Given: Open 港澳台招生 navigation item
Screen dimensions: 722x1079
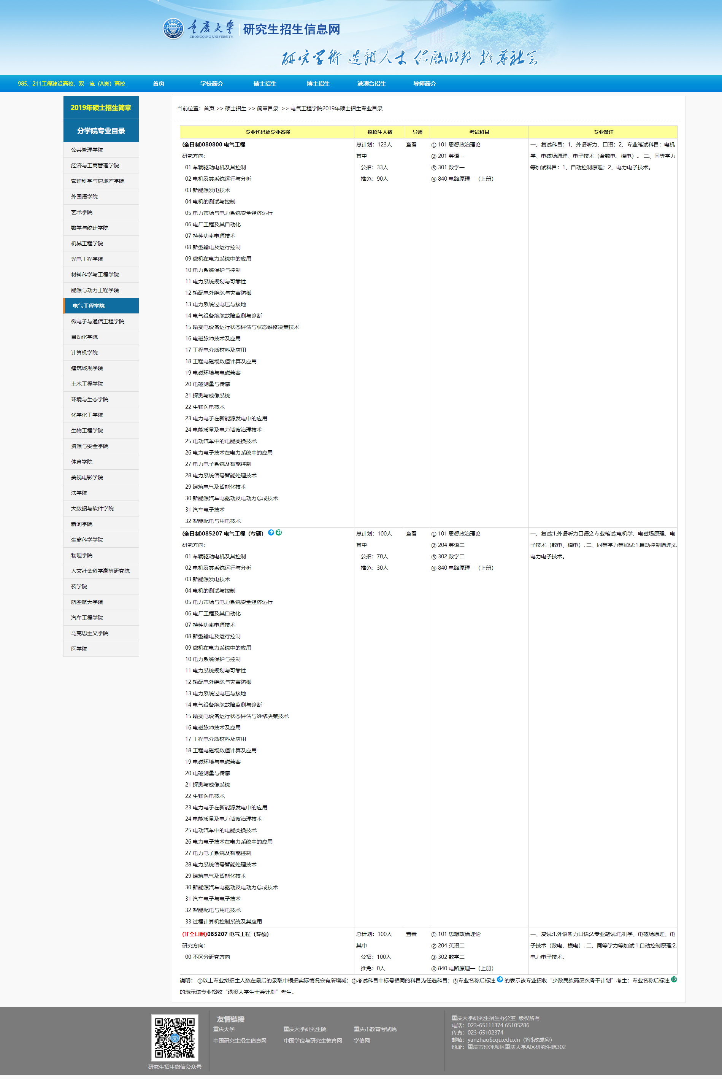Looking at the screenshot, I should [x=371, y=83].
